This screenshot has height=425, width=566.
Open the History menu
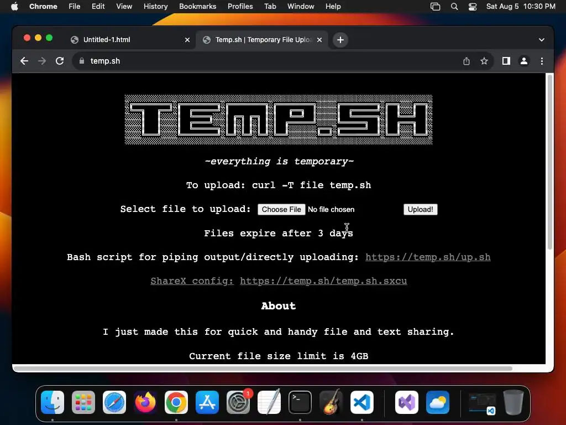click(x=155, y=7)
